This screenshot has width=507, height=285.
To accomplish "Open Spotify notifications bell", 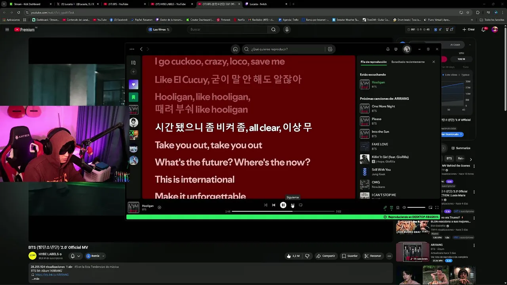I will (x=388, y=49).
